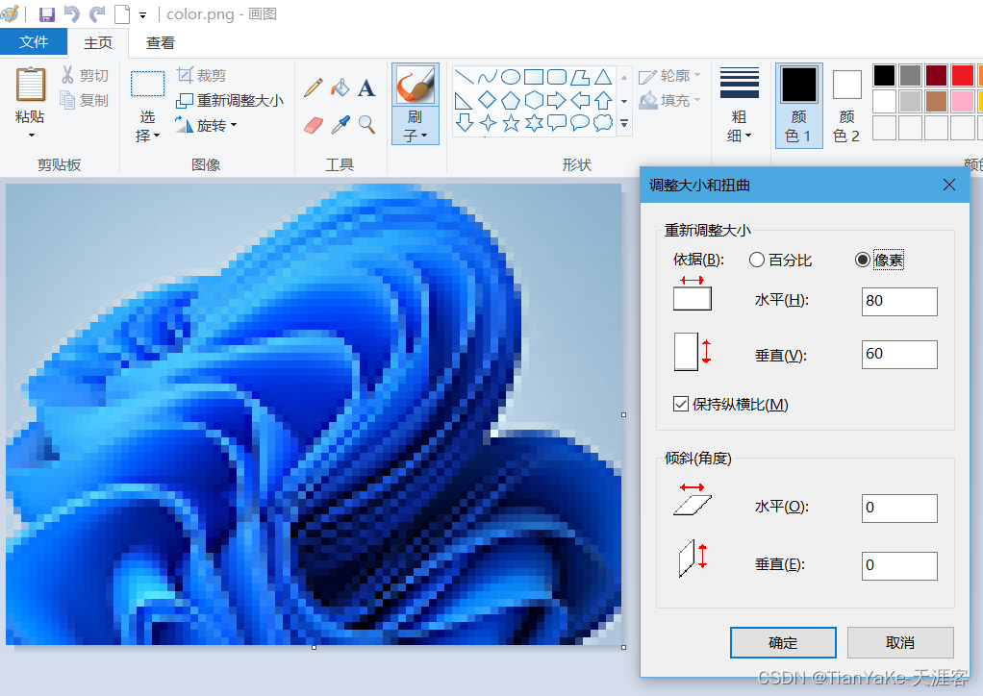983x696 pixels.
Task: Click the Vertical skew (垂直) field
Action: (x=899, y=565)
